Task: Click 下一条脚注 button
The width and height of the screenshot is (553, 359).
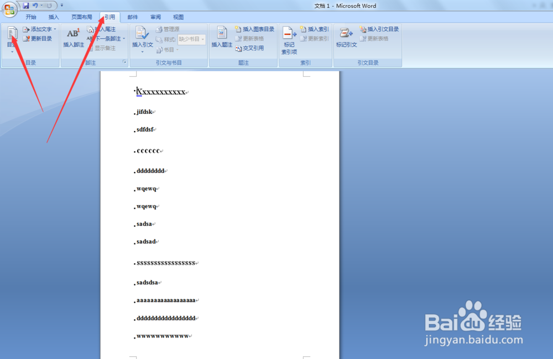Action: 105,38
